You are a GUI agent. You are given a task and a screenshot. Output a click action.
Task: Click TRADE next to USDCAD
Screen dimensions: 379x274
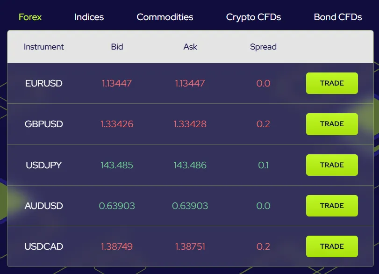pos(332,246)
